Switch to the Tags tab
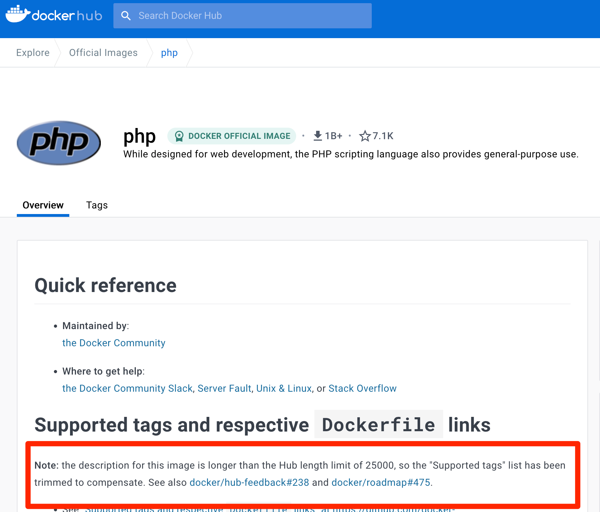The height and width of the screenshot is (512, 600). click(x=97, y=205)
